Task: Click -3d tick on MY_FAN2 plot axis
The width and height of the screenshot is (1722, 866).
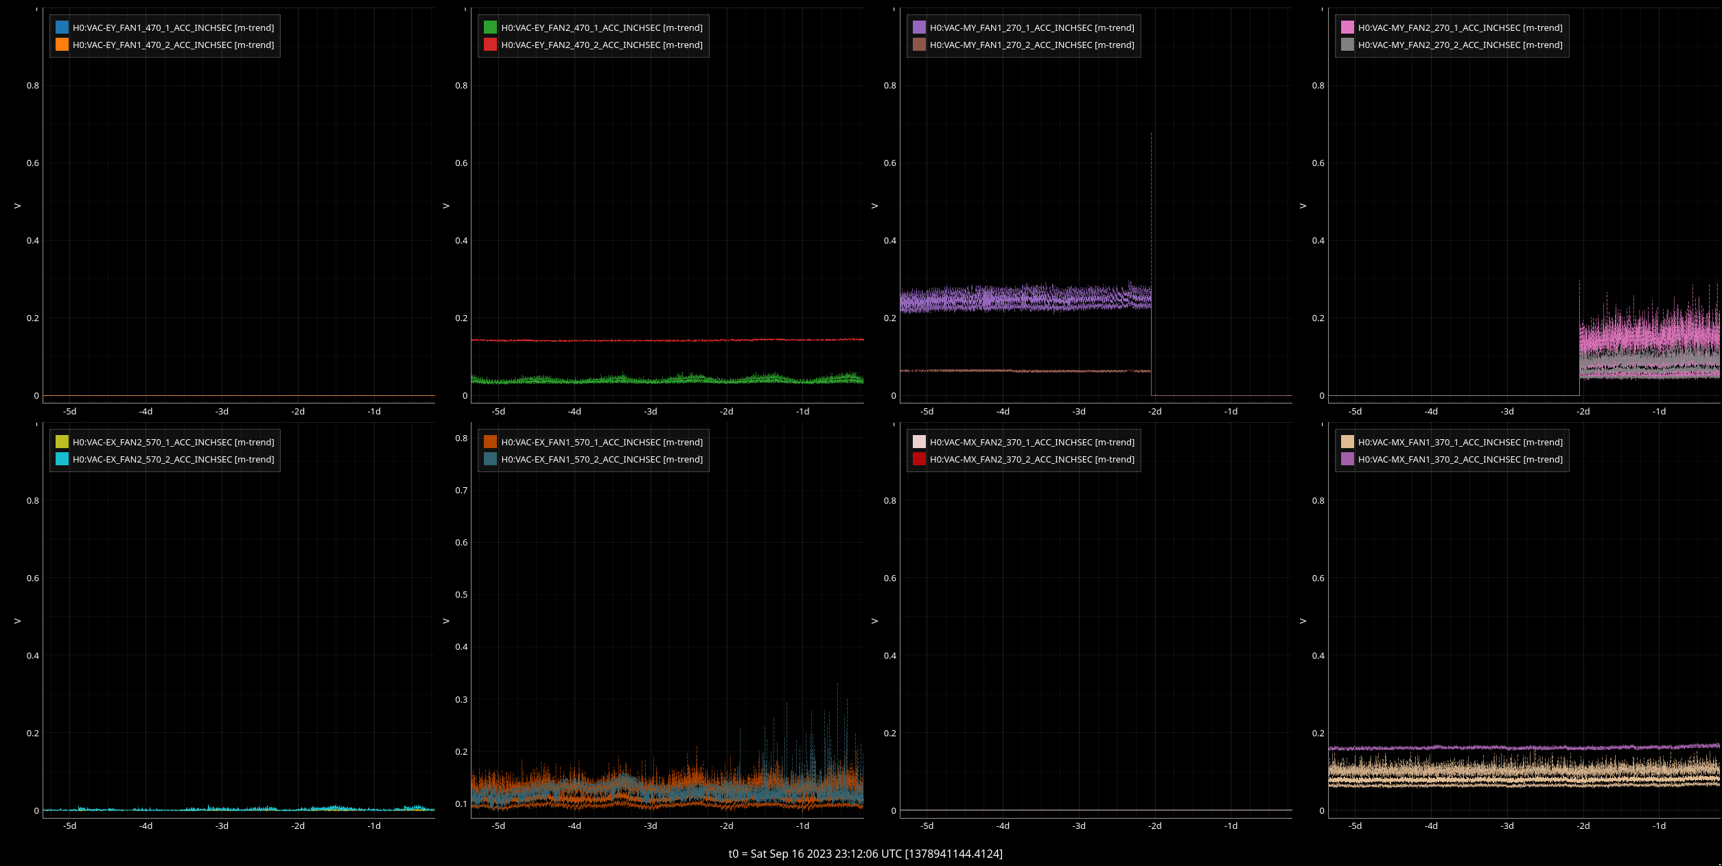Action: pyautogui.click(x=1507, y=412)
